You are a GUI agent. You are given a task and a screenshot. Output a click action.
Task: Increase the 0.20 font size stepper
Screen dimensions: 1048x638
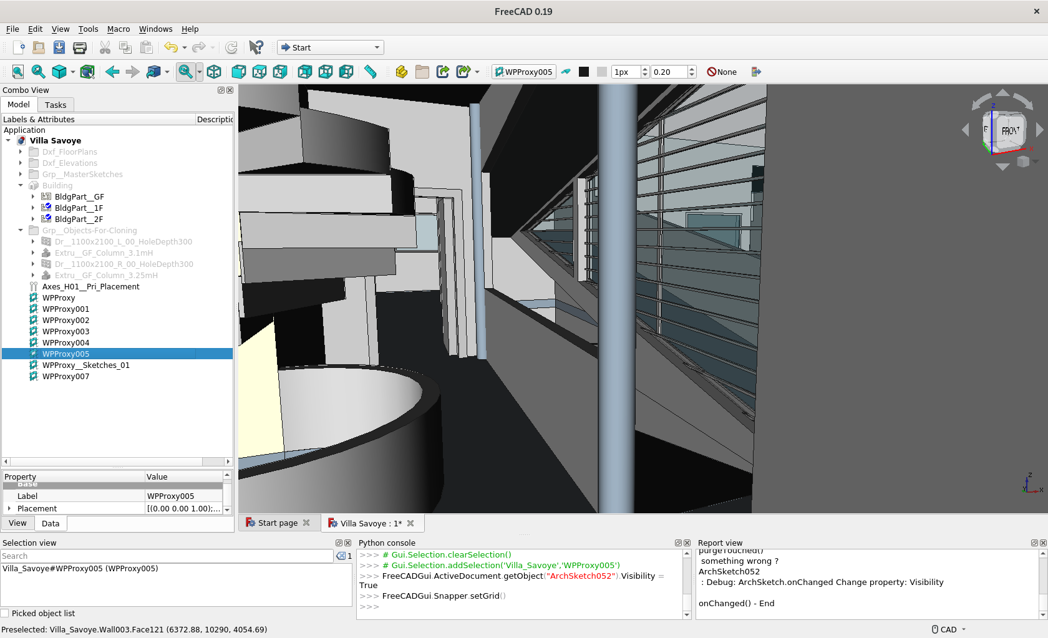click(x=692, y=69)
